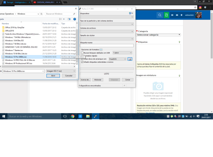
Task: Click the Taringa search magnifier icon
Action: coord(160,15)
